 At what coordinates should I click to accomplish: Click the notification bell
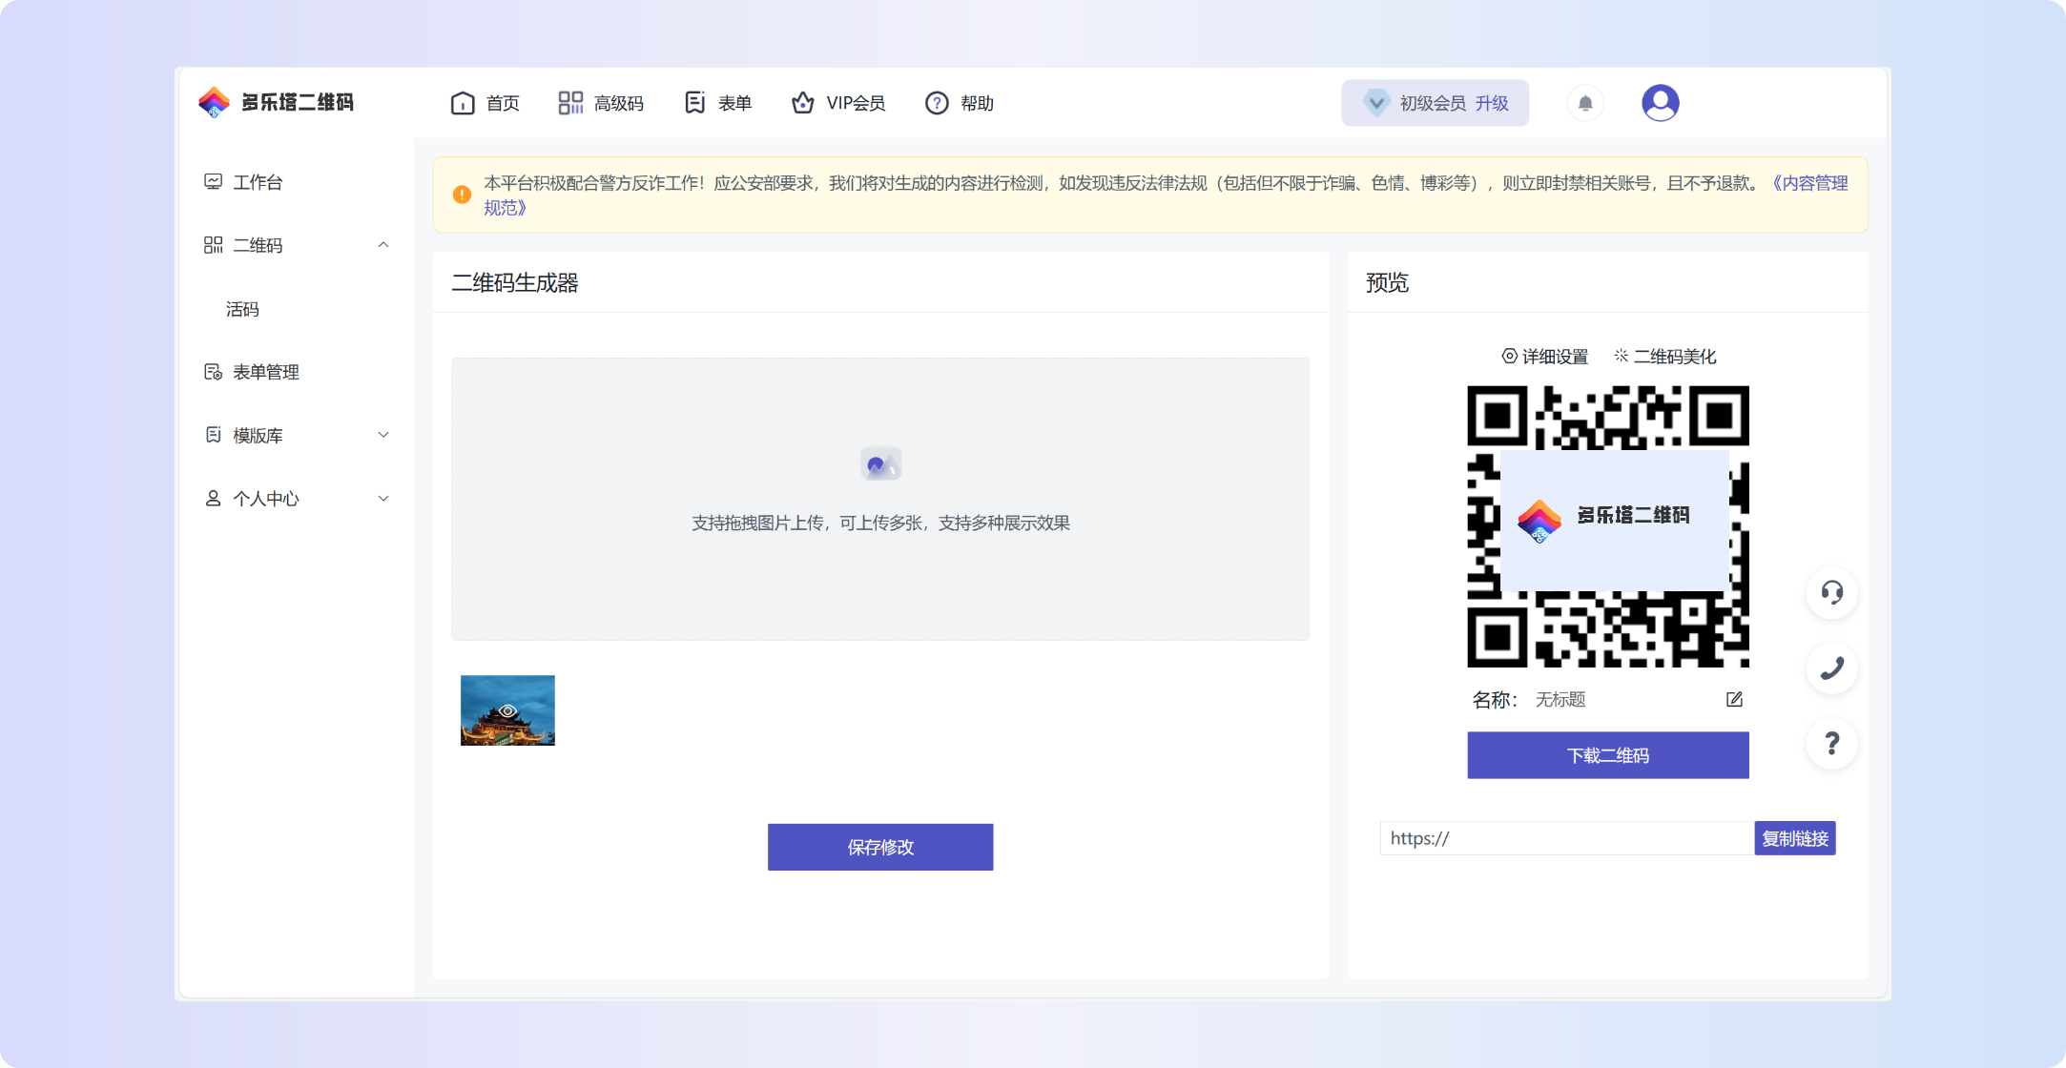(x=1585, y=102)
